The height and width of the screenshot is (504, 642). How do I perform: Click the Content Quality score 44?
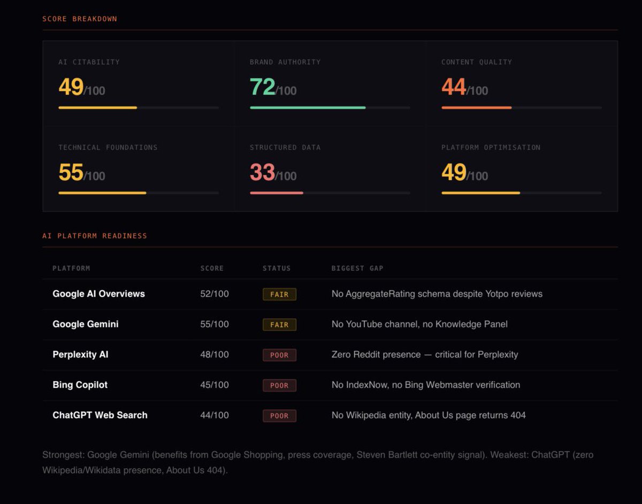(454, 87)
